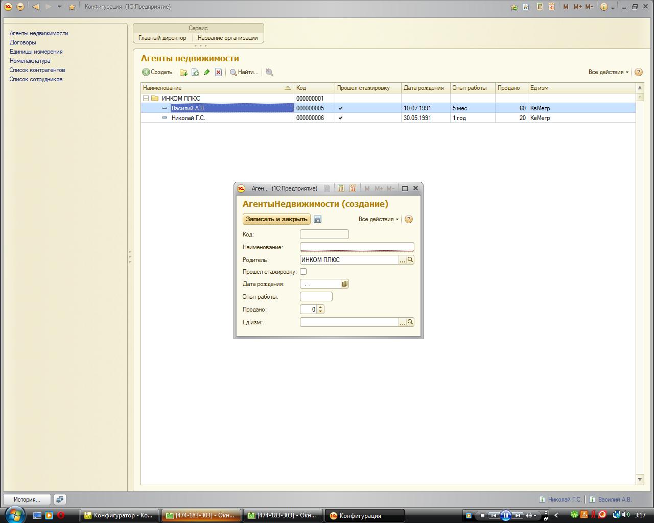Click the M- memory subtract button in main window
Screen dimensions: 654x523
(x=589, y=7)
